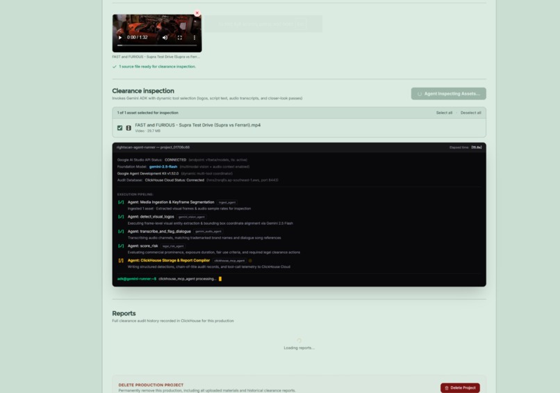
Task: Click terminal title 'rightscan-agent-runner — project_01706c68'
Action: (153, 147)
